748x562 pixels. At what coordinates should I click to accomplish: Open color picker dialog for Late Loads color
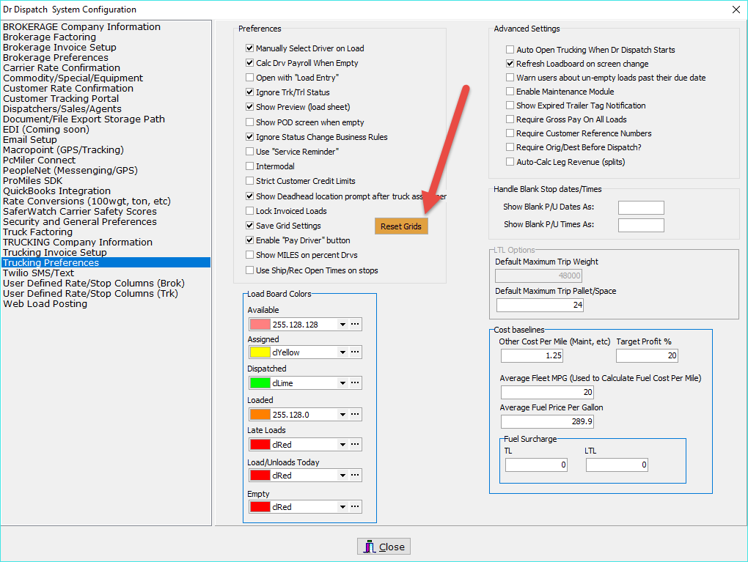(x=355, y=444)
